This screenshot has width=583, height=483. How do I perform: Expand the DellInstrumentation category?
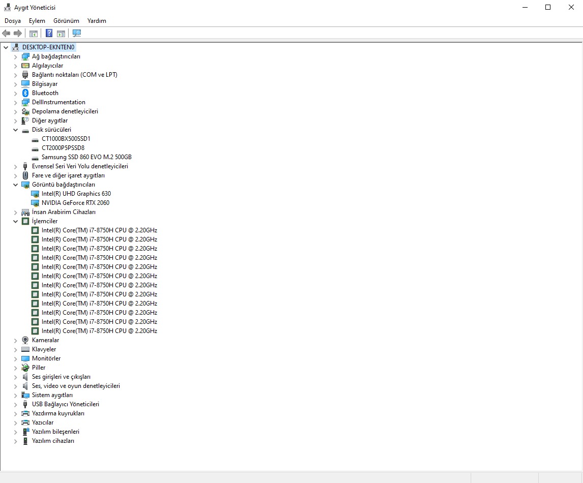(15, 103)
